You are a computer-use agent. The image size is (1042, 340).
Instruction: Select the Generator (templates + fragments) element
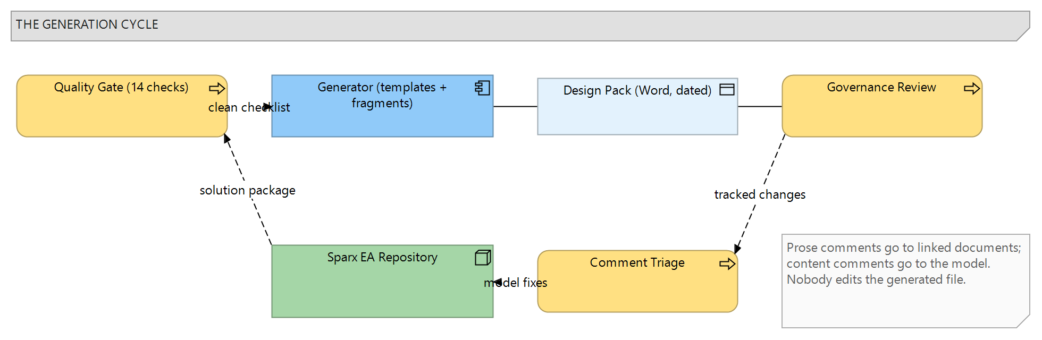[x=382, y=106]
